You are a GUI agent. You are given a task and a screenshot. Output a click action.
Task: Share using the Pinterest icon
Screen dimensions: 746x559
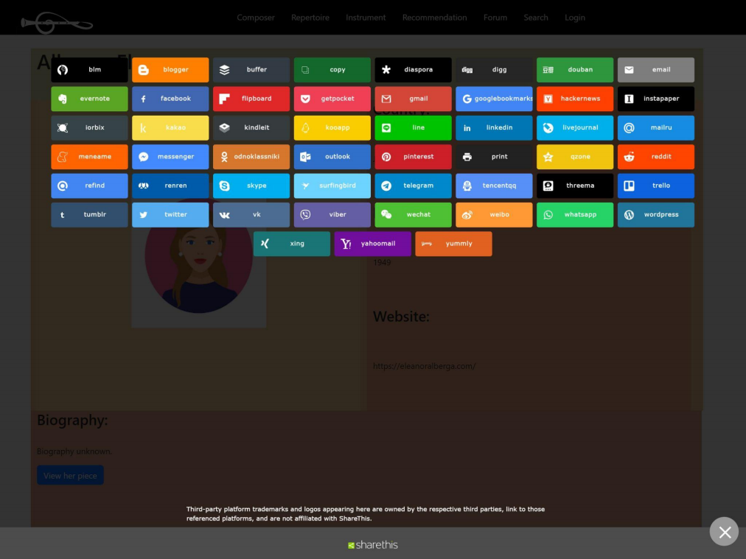click(413, 156)
